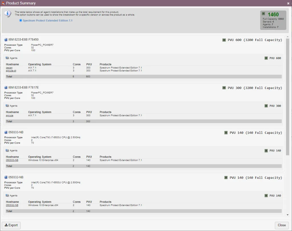Click chip icon beside 050333-NB Agents PVU 140
This screenshot has height=231, width=292.
click(266, 151)
